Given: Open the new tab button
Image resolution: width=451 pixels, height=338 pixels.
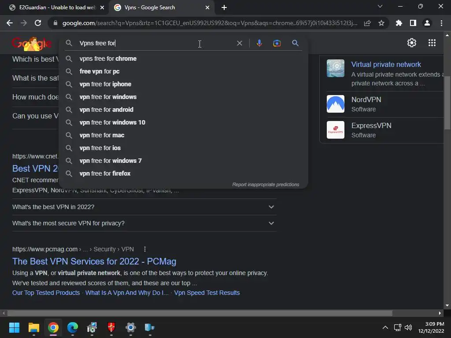Looking at the screenshot, I should point(224,7).
